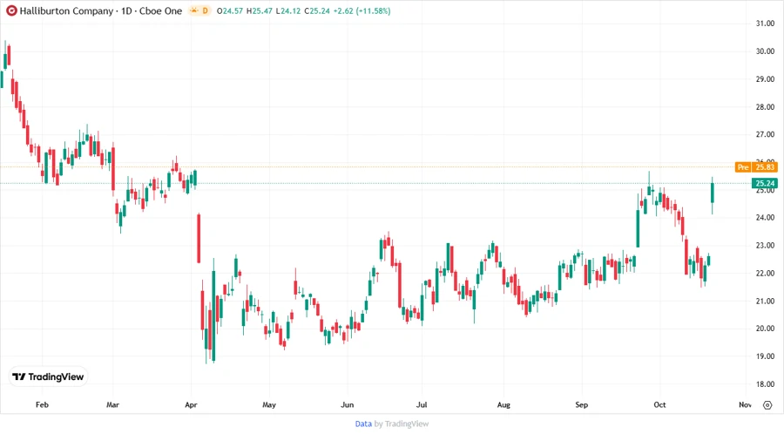Click the C25.24 close value
The image size is (784, 434).
click(x=317, y=11)
